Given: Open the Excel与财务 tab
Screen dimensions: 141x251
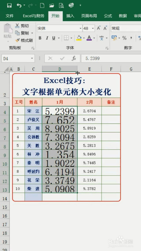Looking at the screenshot, I should 34,16.
